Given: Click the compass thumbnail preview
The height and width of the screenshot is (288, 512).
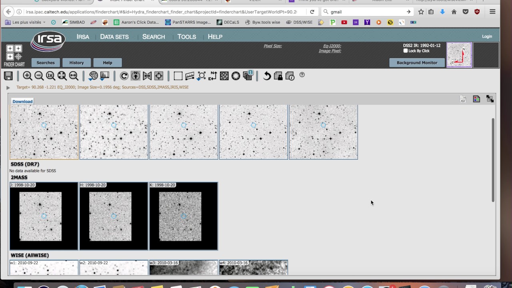Looking at the screenshot, I should coord(459,55).
